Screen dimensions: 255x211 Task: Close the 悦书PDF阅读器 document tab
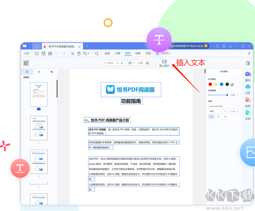(x=79, y=47)
